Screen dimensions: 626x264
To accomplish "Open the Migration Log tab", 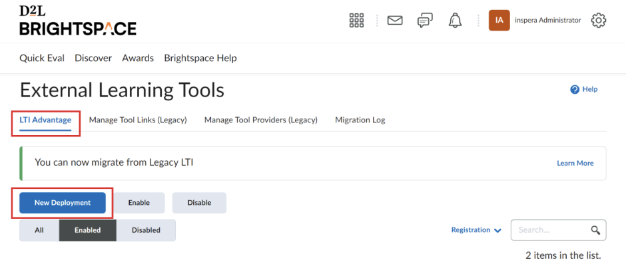I will pyautogui.click(x=360, y=120).
